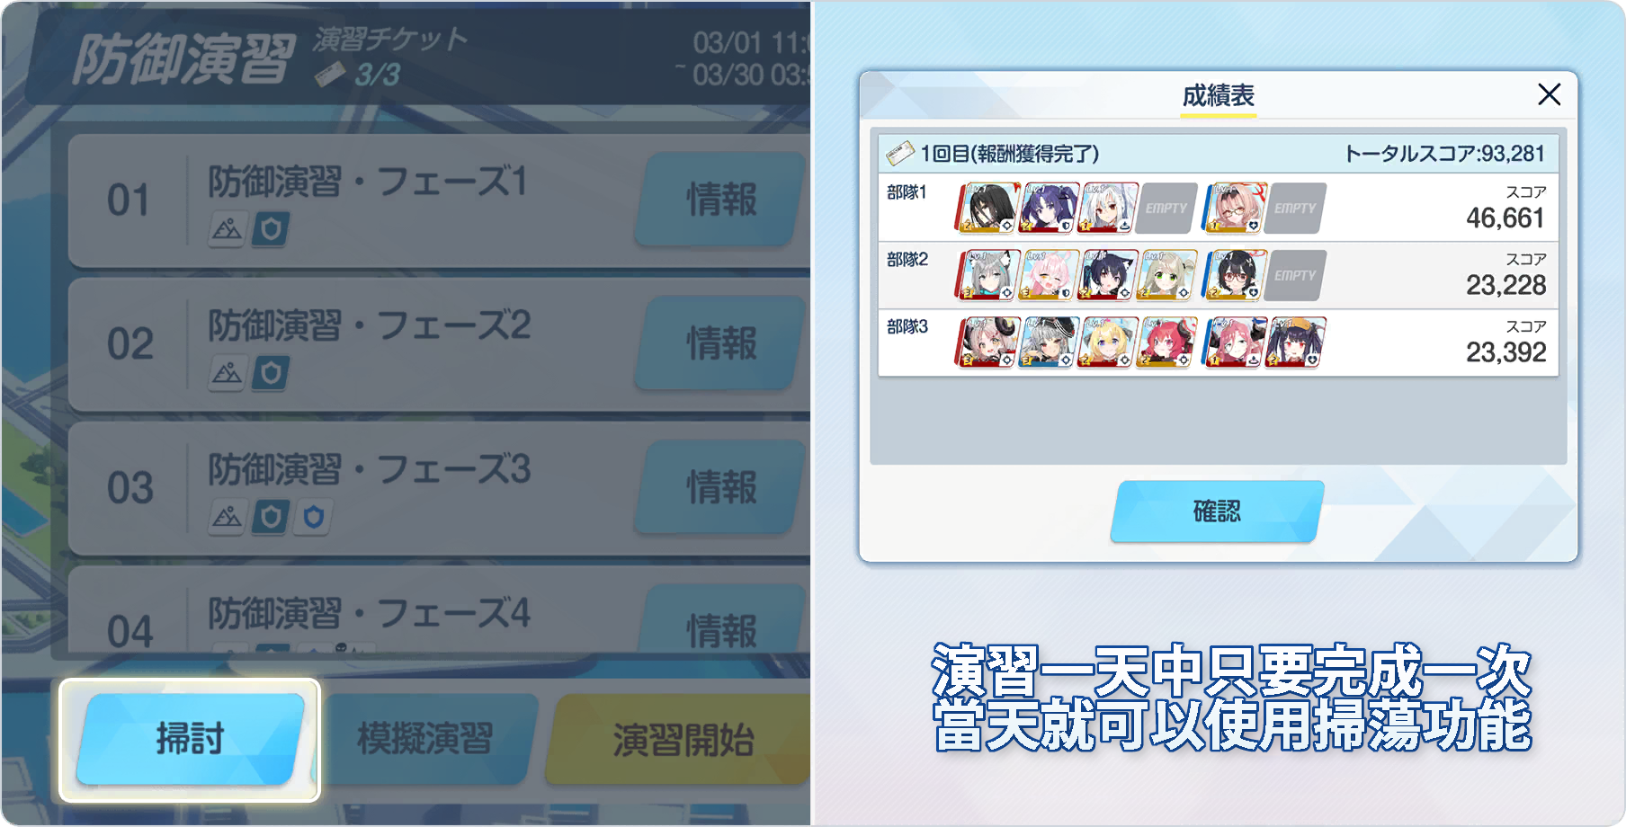Click the shield armor icon under Phase 2

coord(270,373)
